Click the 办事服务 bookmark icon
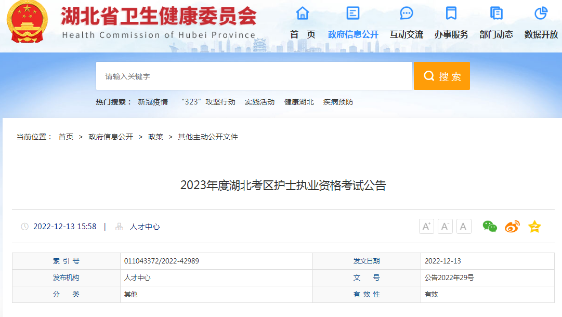Image resolution: width=562 pixels, height=317 pixels. [451, 14]
